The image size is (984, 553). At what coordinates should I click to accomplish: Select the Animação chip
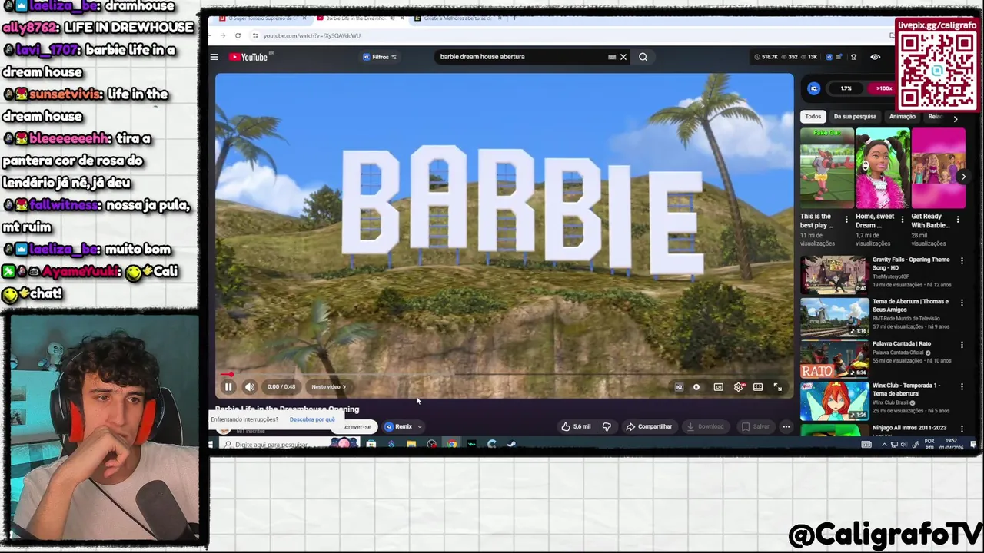(903, 117)
